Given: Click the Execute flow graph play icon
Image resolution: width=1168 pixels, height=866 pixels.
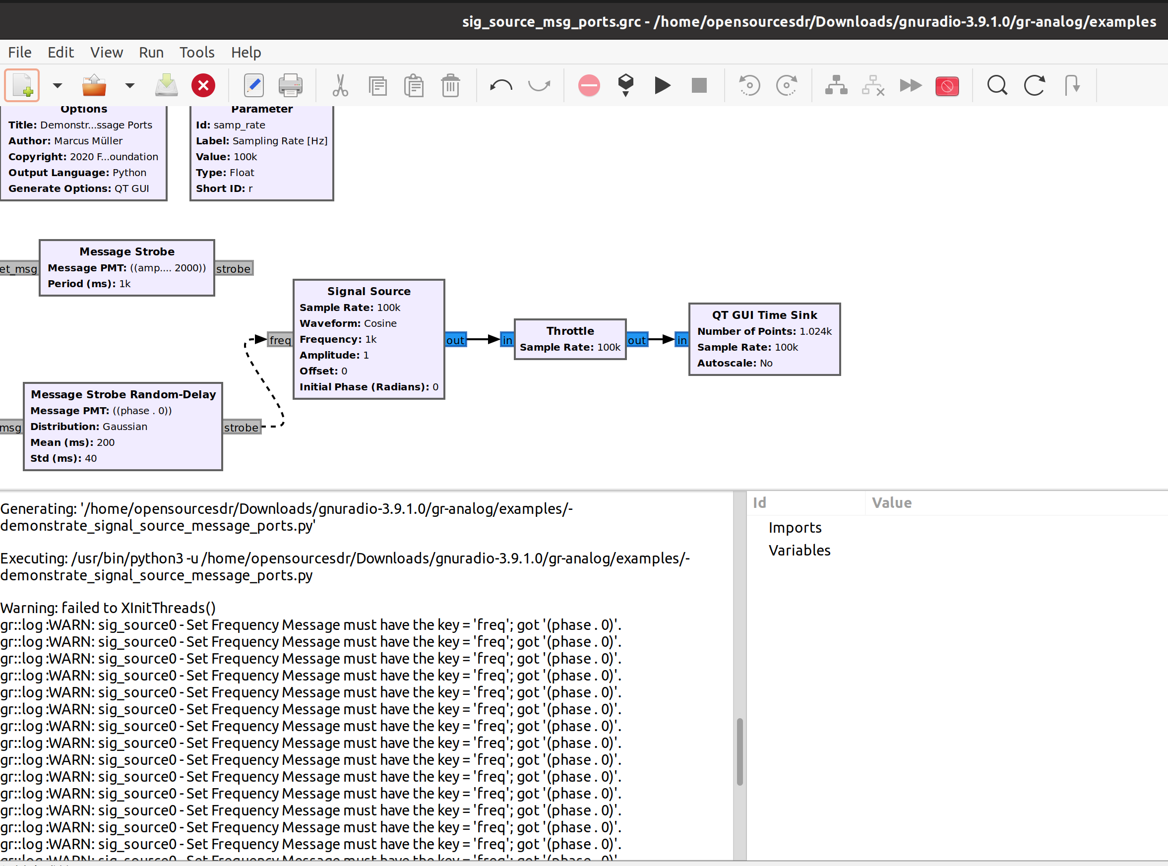Looking at the screenshot, I should pos(662,85).
